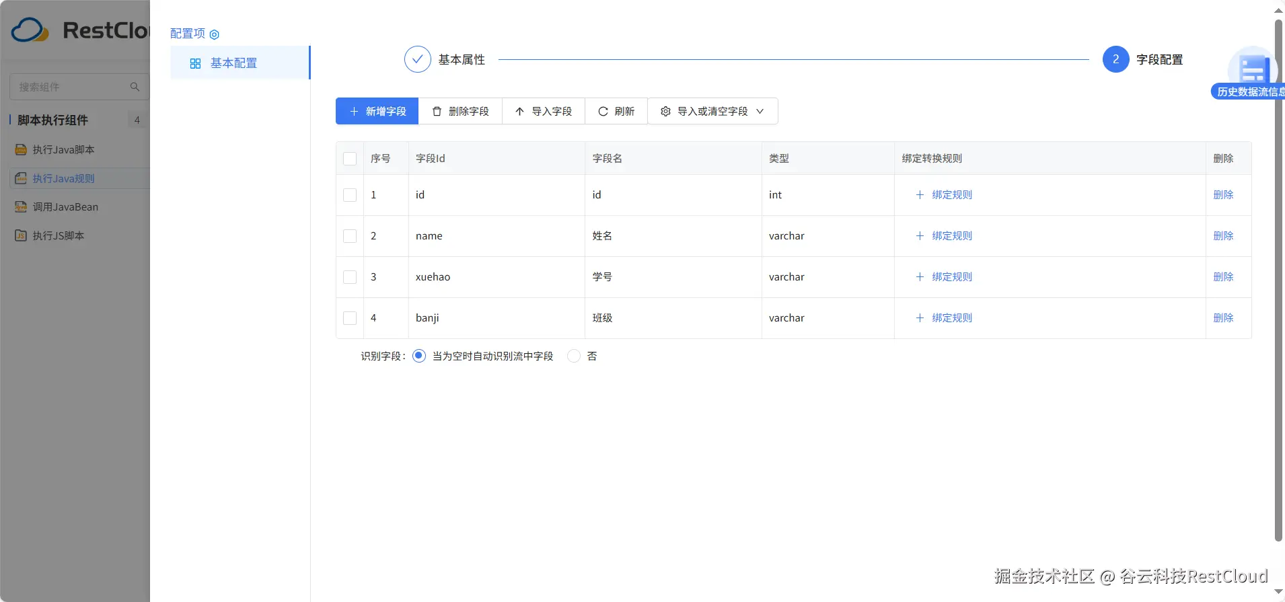The height and width of the screenshot is (602, 1285).
Task: Click the search magnifier icon in sidebar
Action: pyautogui.click(x=135, y=87)
